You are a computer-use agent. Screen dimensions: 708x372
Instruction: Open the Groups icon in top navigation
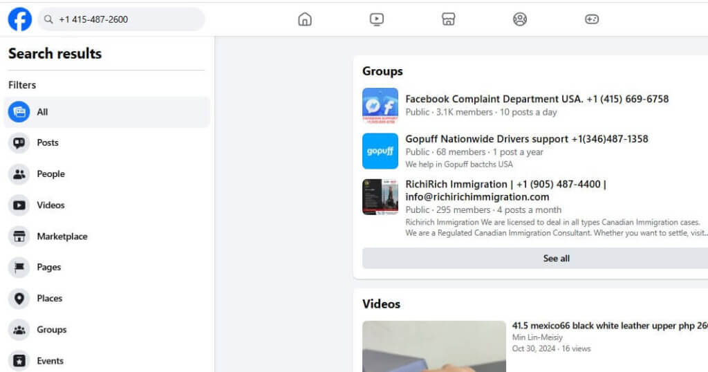pyautogui.click(x=520, y=19)
